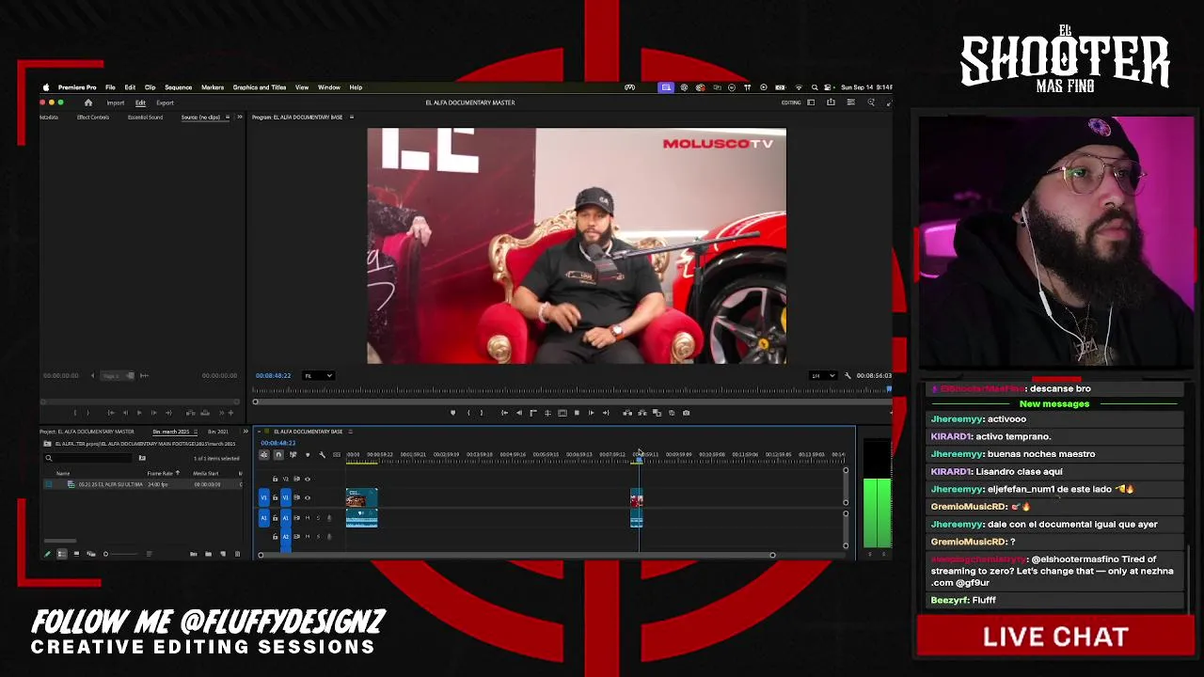Switch to Import mode
This screenshot has height=677, width=1204.
[116, 102]
